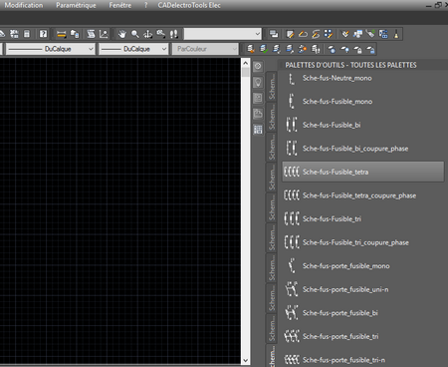
Task: Click the checkmark with pencil icon
Action: [x=345, y=34]
